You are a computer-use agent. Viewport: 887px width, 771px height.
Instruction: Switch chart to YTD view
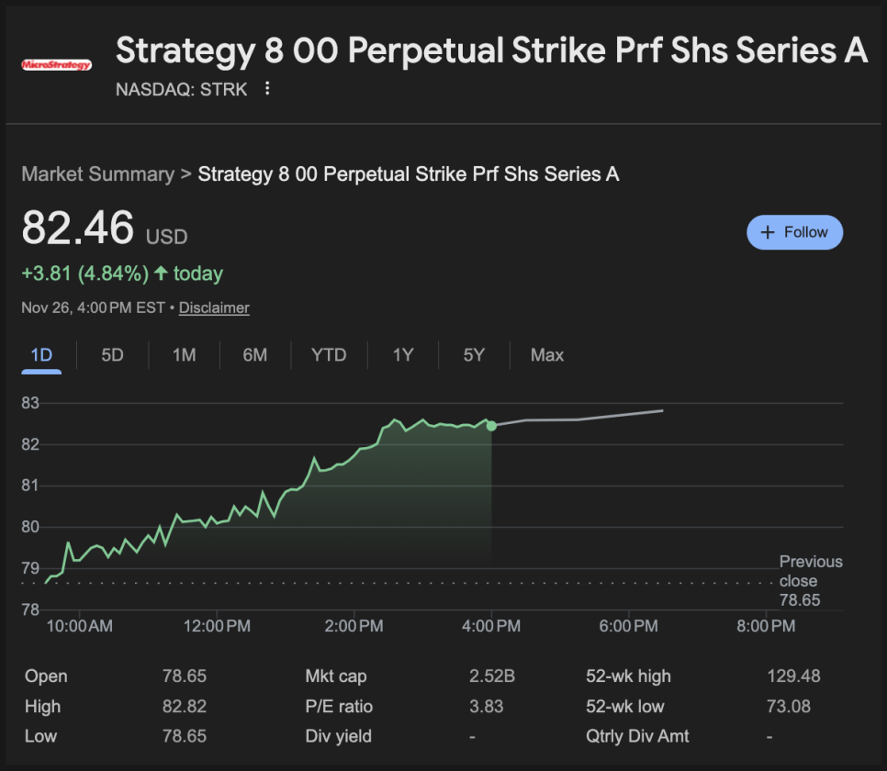click(329, 355)
